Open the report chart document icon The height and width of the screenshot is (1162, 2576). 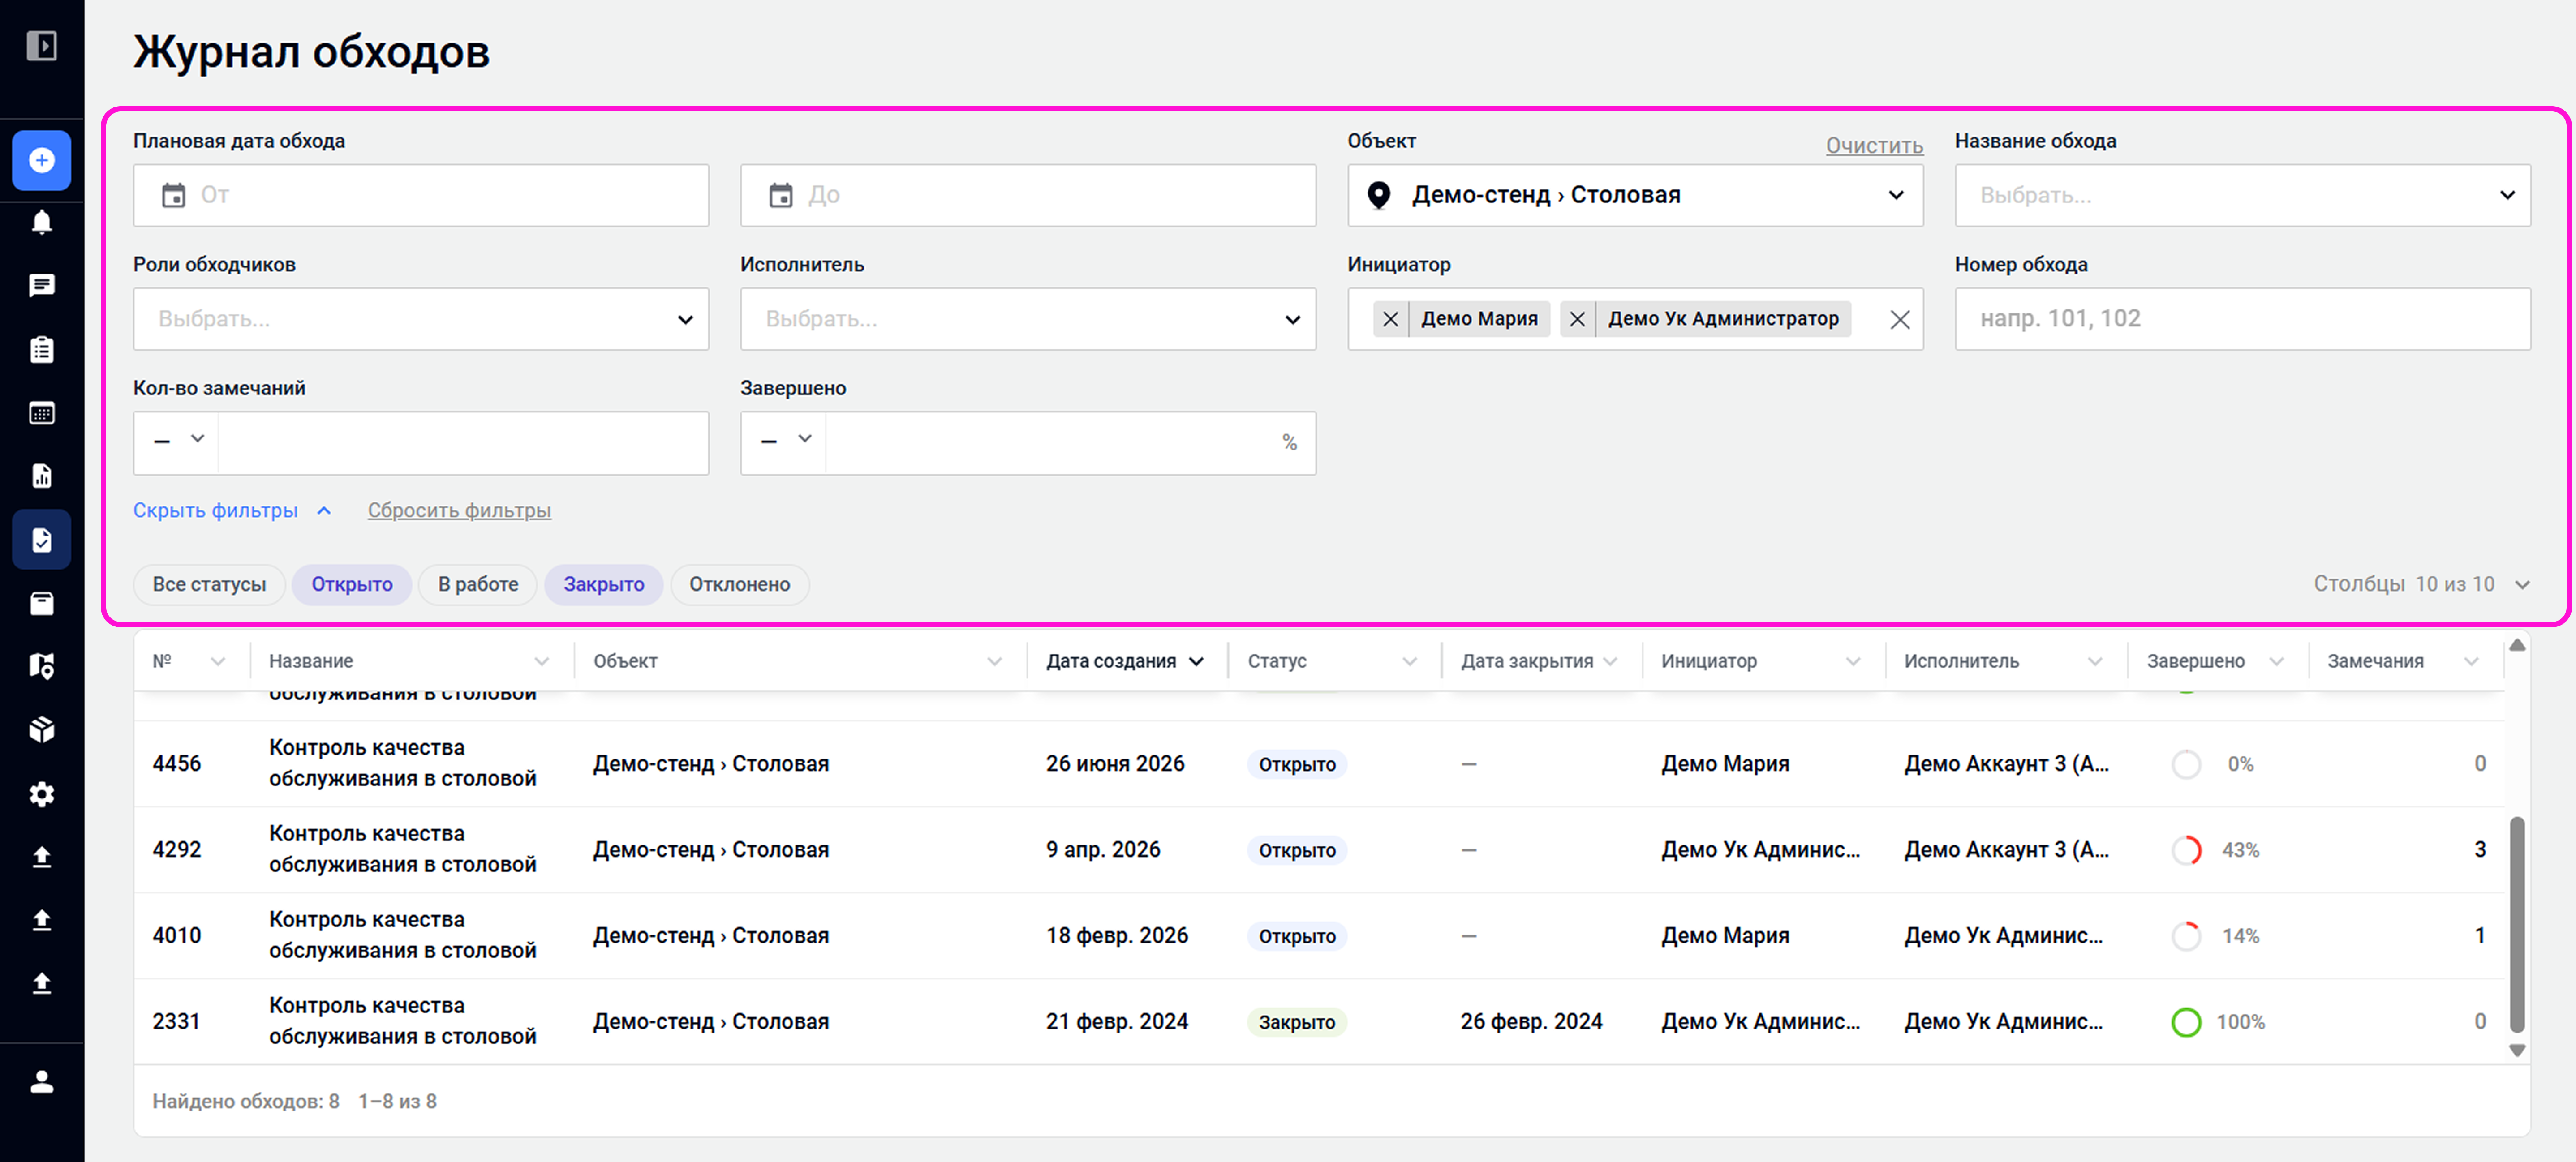(x=41, y=476)
